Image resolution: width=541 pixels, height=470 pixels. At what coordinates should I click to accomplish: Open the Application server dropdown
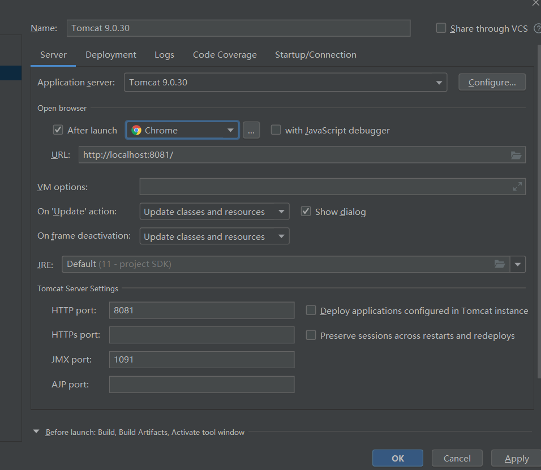tap(285, 83)
